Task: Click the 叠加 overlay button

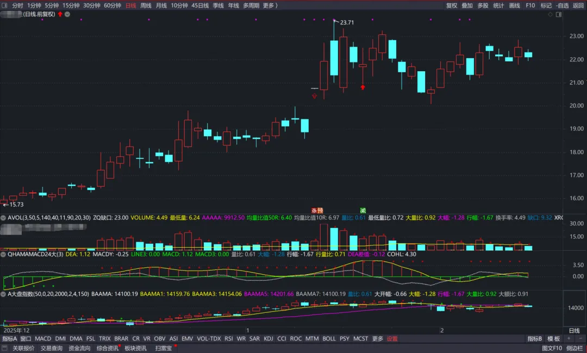Action: click(467, 5)
